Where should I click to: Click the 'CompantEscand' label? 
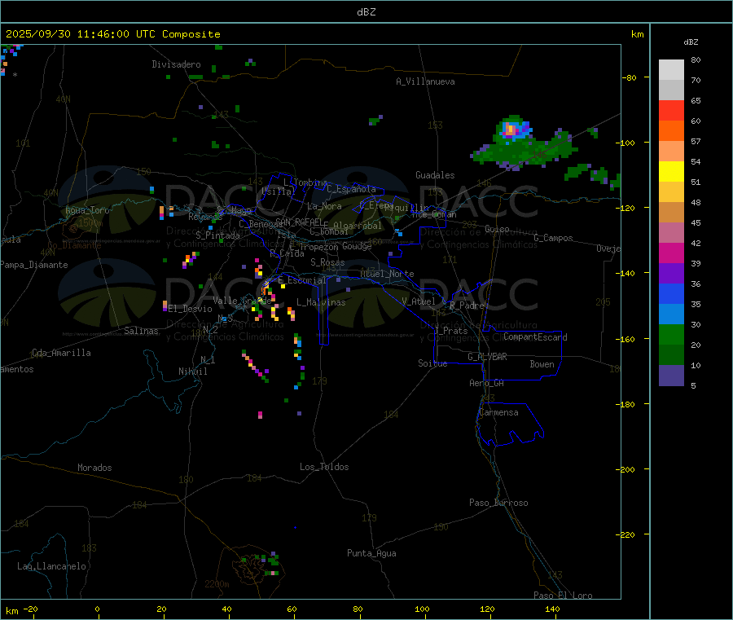(x=535, y=336)
